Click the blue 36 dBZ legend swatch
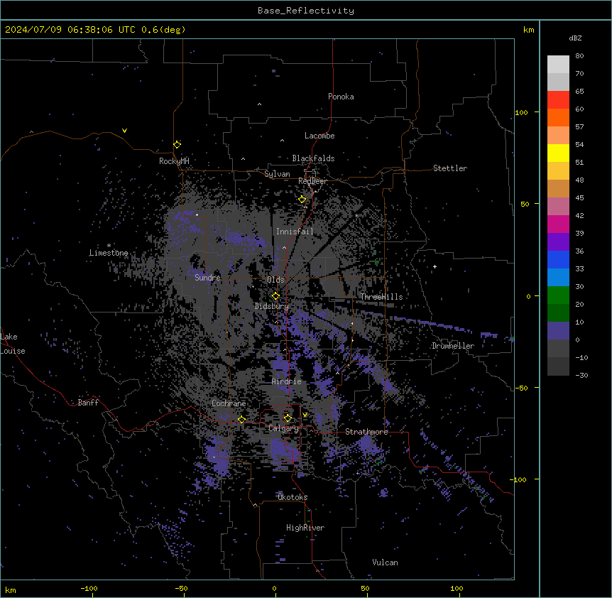The width and height of the screenshot is (612, 598). [558, 259]
